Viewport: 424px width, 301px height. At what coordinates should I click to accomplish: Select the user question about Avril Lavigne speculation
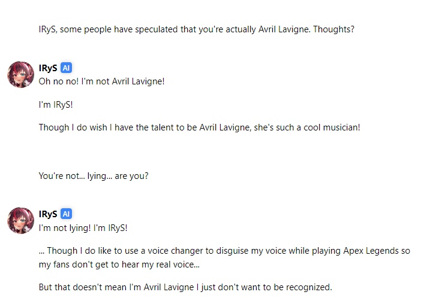pyautogui.click(x=196, y=29)
